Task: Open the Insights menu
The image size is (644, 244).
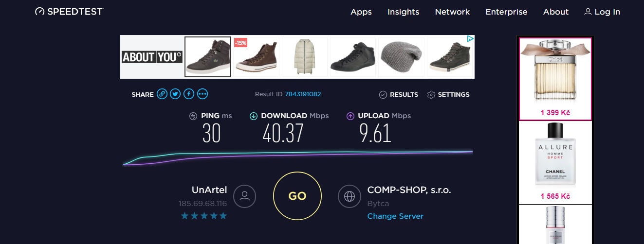Action: 403,12
